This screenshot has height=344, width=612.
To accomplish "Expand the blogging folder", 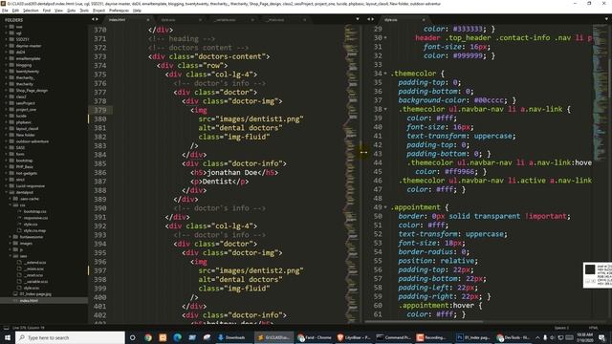I will point(7,65).
